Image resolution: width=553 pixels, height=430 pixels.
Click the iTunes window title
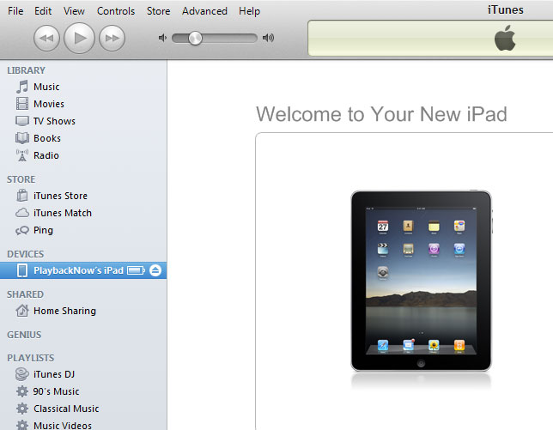(x=506, y=9)
